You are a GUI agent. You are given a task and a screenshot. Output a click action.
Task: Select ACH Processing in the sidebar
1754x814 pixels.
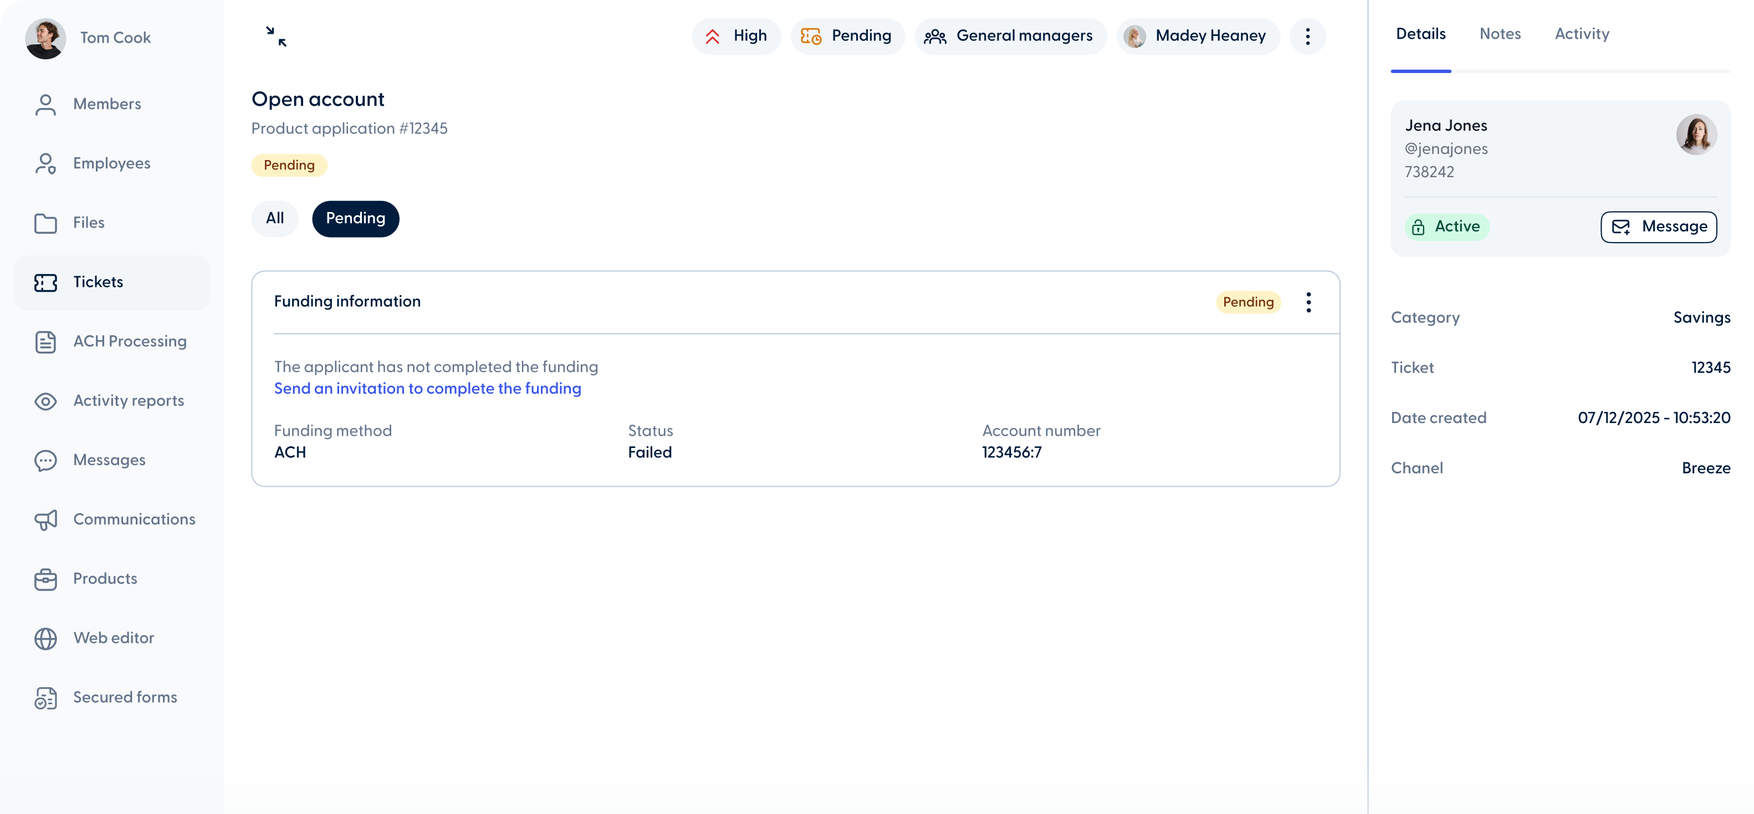coord(129,342)
